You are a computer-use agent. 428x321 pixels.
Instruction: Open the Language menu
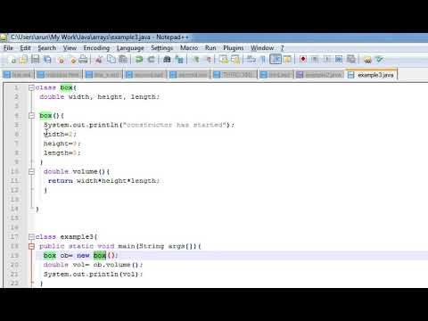[130, 48]
